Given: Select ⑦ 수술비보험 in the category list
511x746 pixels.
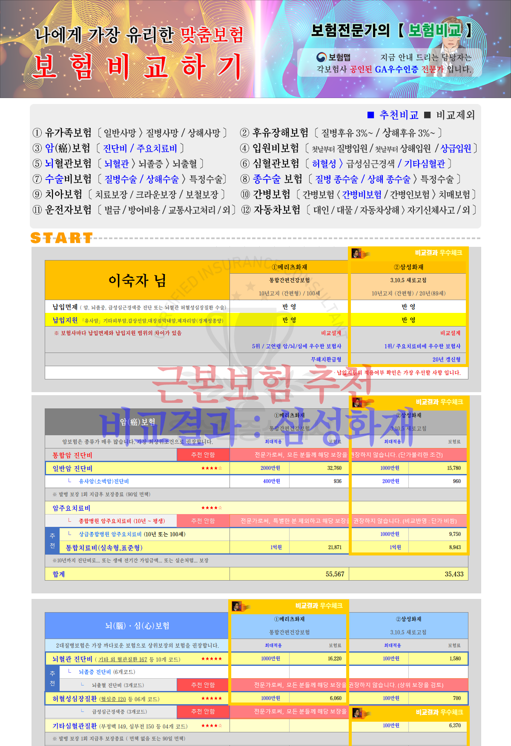Looking at the screenshot, I should click(x=62, y=179).
